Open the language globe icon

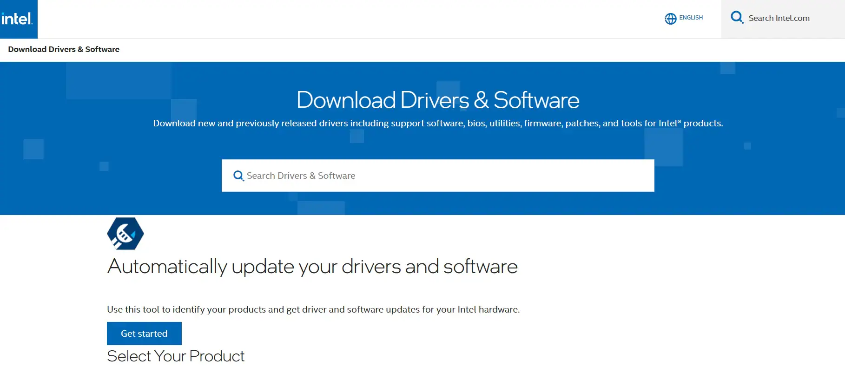(x=670, y=19)
